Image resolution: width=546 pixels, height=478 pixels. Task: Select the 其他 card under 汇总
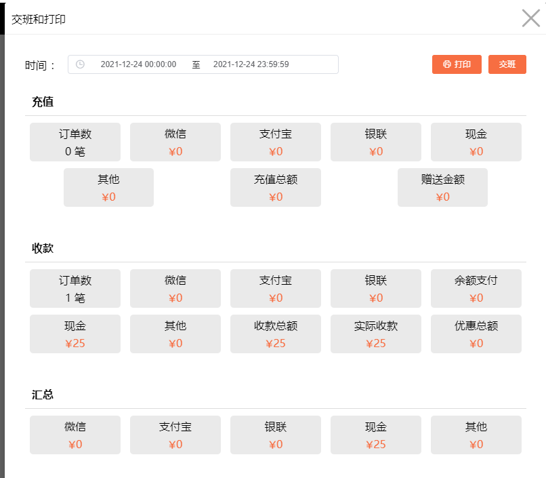pos(476,435)
